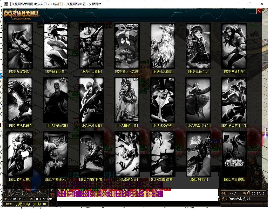This screenshot has width=270, height=209.
Task: Click the 英雄联盟 League of Legends logo
Action: tap(21, 15)
